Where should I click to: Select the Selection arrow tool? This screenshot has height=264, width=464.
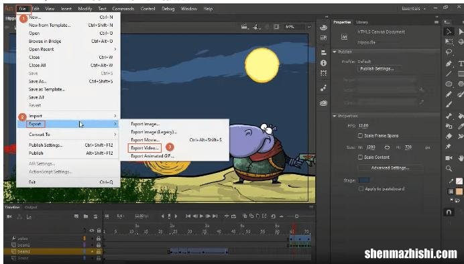pyautogui.click(x=449, y=31)
